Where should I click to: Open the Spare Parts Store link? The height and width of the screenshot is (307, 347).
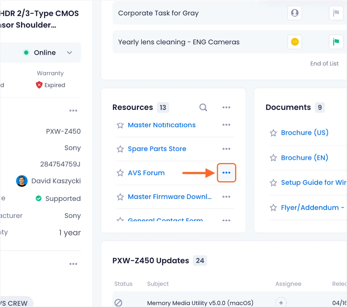pos(157,149)
